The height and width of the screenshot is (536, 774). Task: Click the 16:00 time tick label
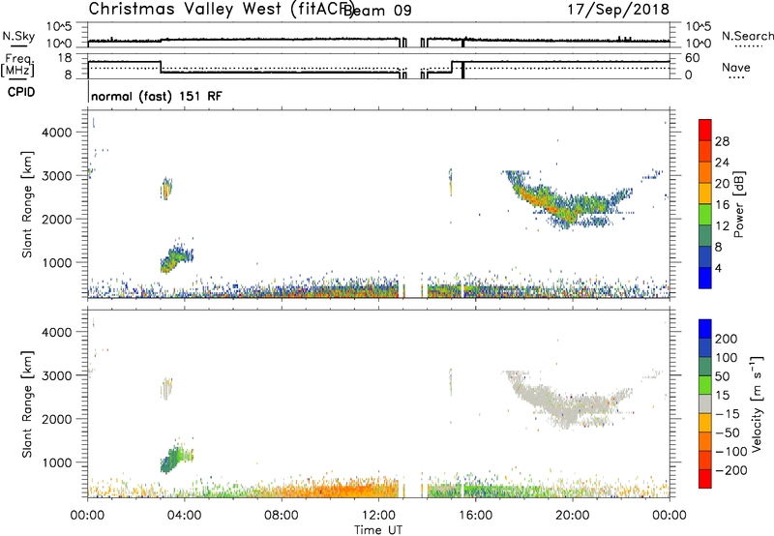click(x=475, y=516)
